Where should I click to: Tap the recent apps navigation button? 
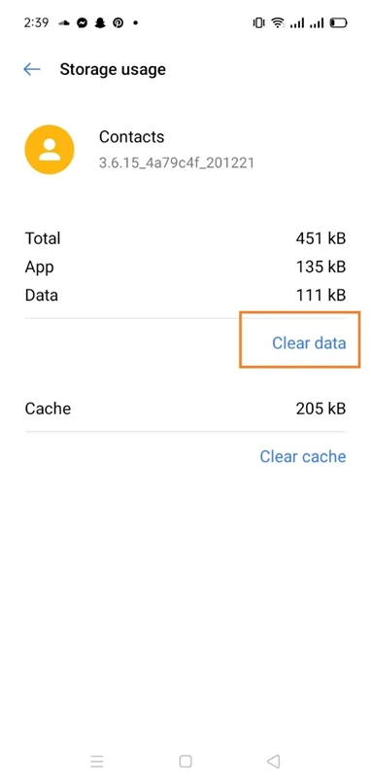click(97, 761)
